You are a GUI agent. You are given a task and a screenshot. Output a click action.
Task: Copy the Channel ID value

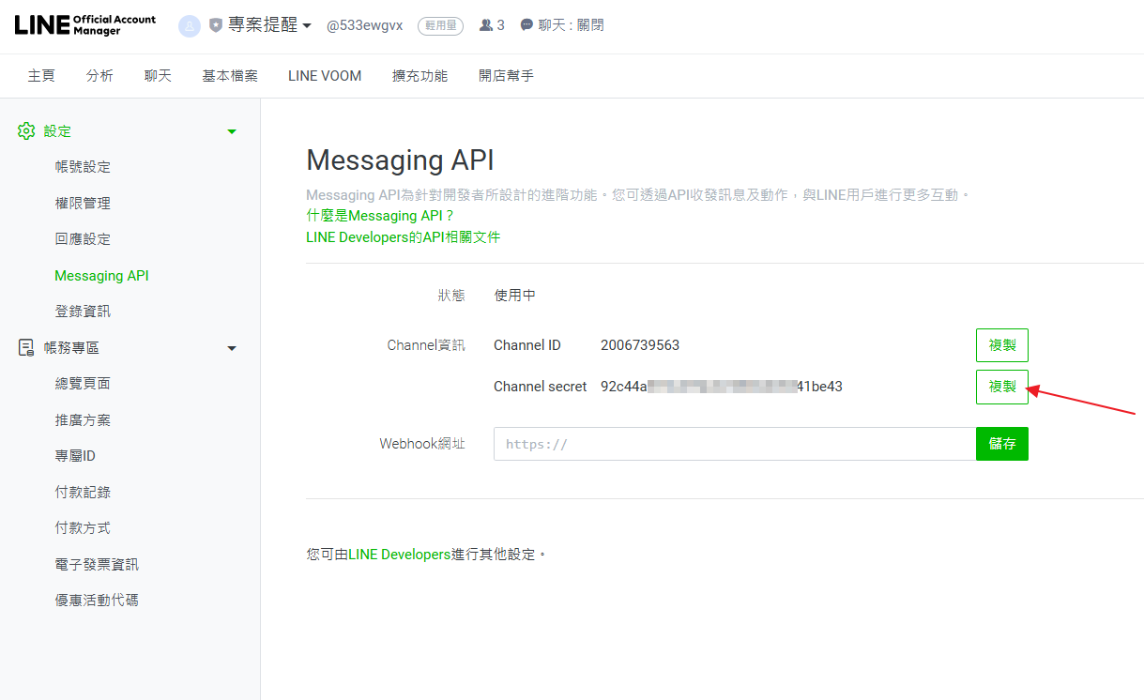coord(1002,345)
